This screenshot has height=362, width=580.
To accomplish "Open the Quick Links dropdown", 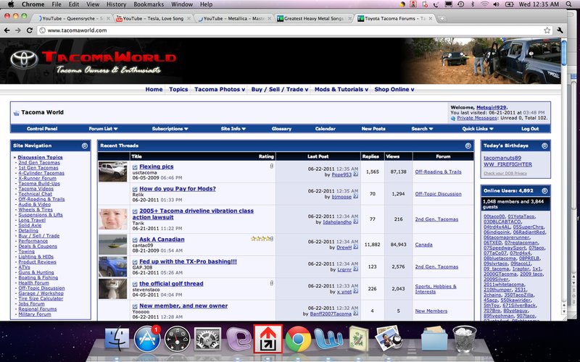I will (478, 129).
